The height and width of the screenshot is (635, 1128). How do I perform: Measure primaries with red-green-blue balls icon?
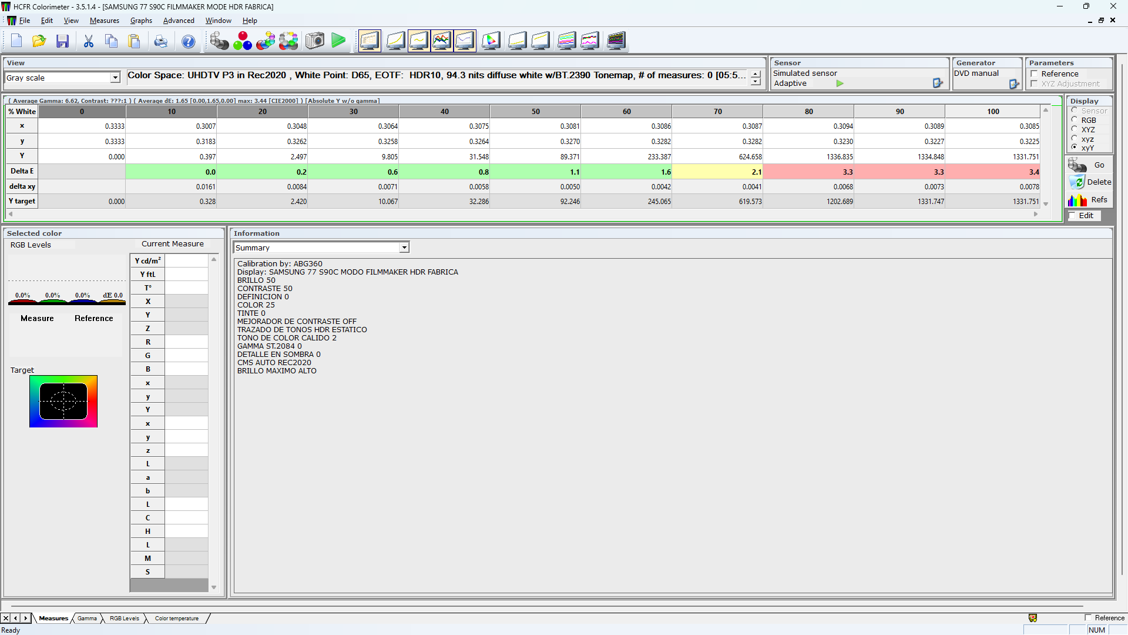(242, 41)
